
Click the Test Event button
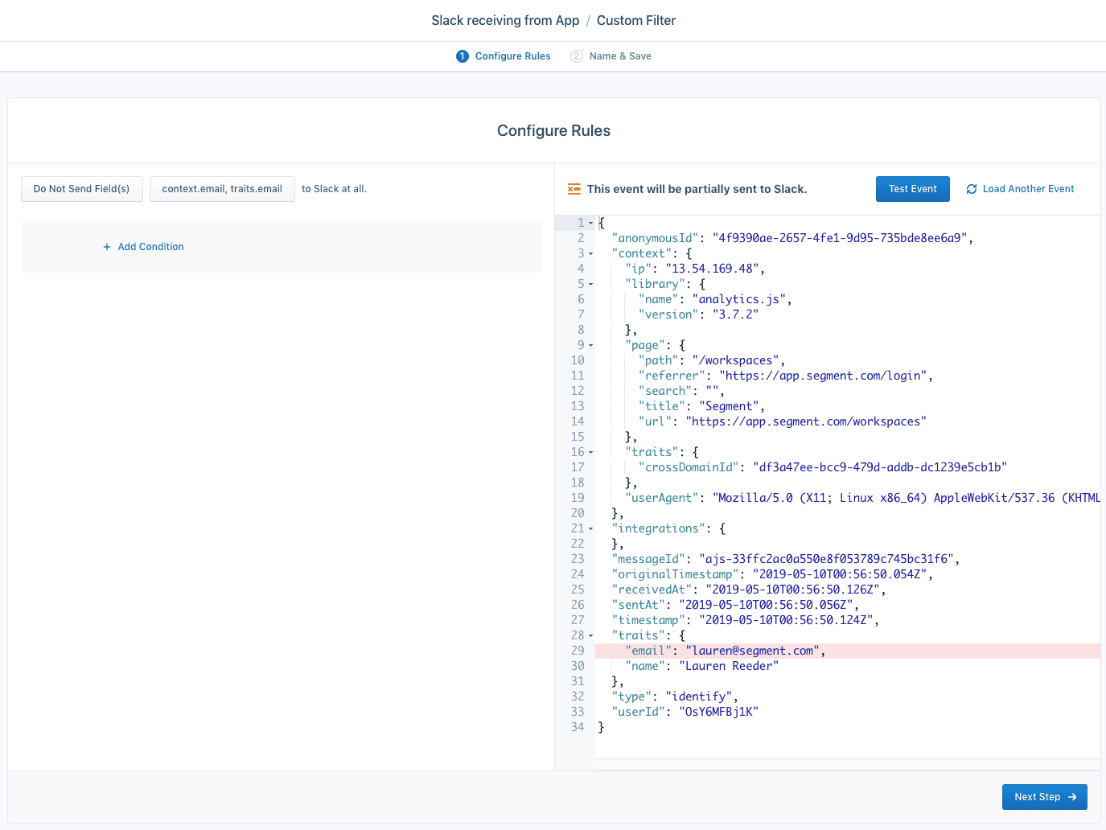click(912, 188)
